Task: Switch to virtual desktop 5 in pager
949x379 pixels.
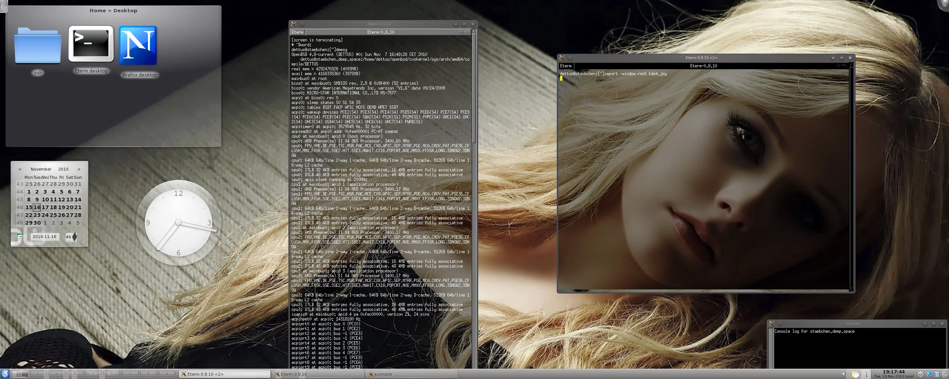Action: (x=93, y=374)
